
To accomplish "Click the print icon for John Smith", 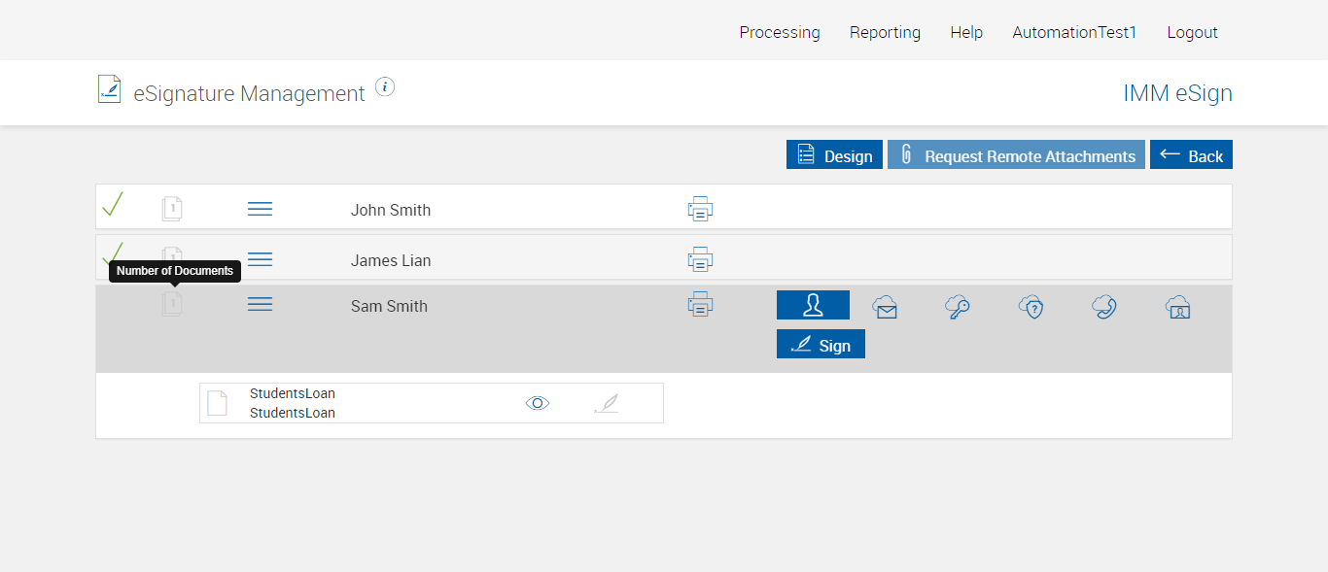I will tap(700, 209).
